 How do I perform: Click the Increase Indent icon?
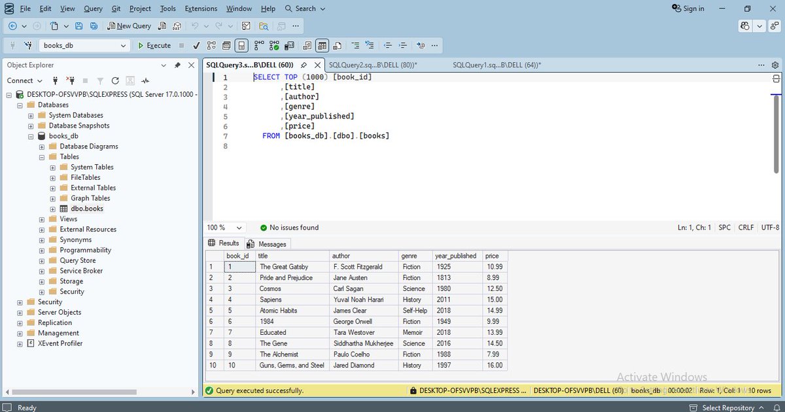(404, 46)
